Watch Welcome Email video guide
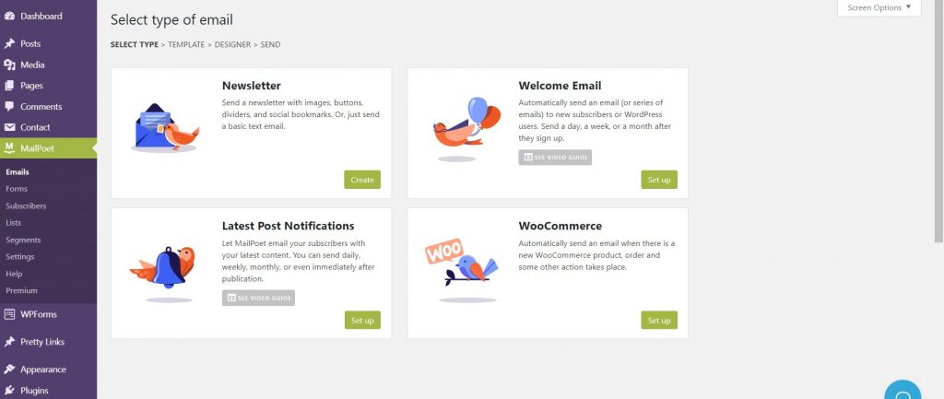944x399 pixels. pos(555,157)
